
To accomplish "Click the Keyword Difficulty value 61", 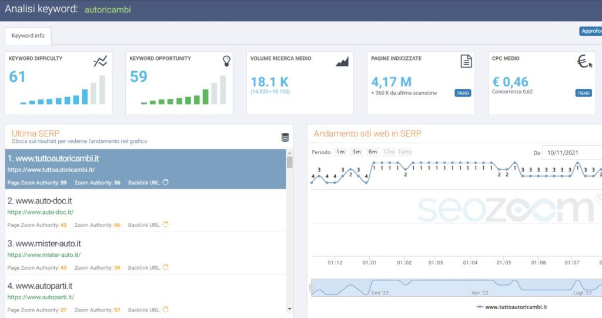I will (x=17, y=77).
